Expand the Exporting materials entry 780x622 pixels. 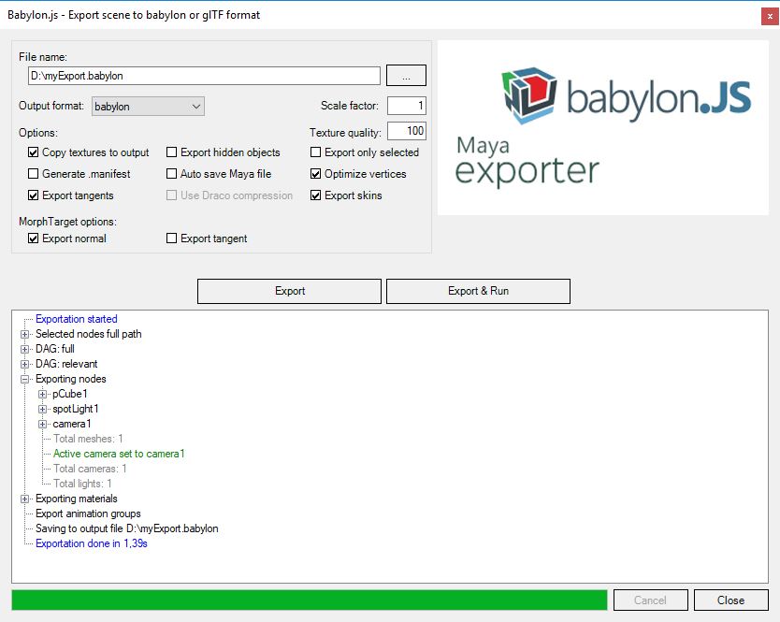(x=24, y=499)
